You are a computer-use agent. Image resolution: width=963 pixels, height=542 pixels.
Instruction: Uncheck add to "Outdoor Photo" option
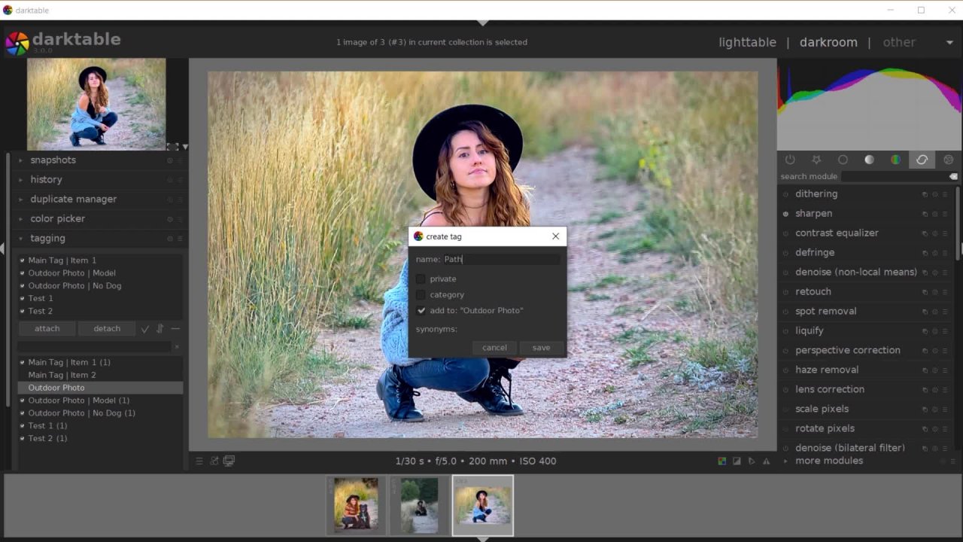coord(421,311)
